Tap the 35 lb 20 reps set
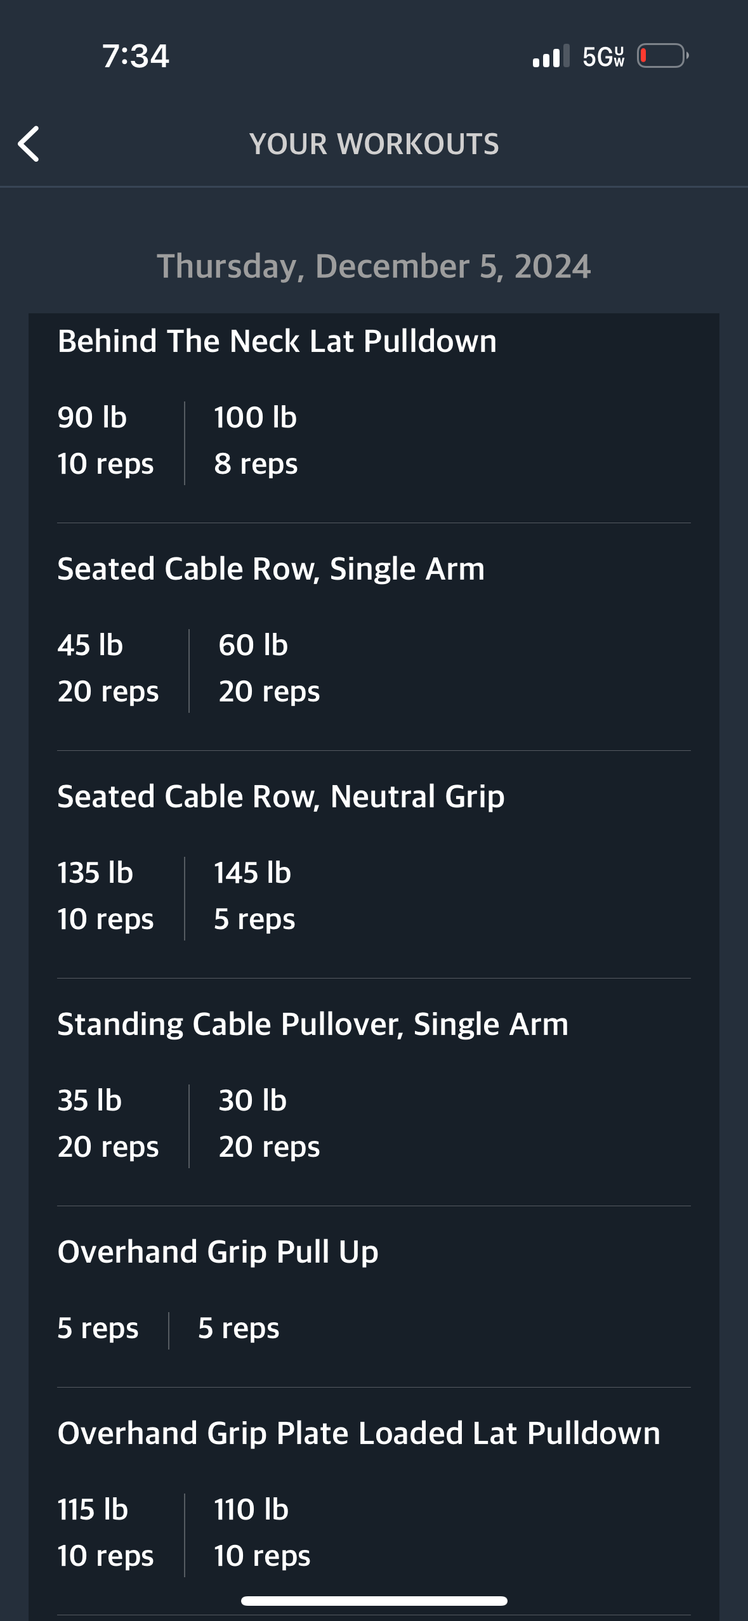 [x=108, y=1124]
